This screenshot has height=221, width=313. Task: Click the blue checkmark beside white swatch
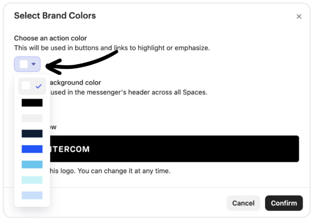[x=39, y=86]
